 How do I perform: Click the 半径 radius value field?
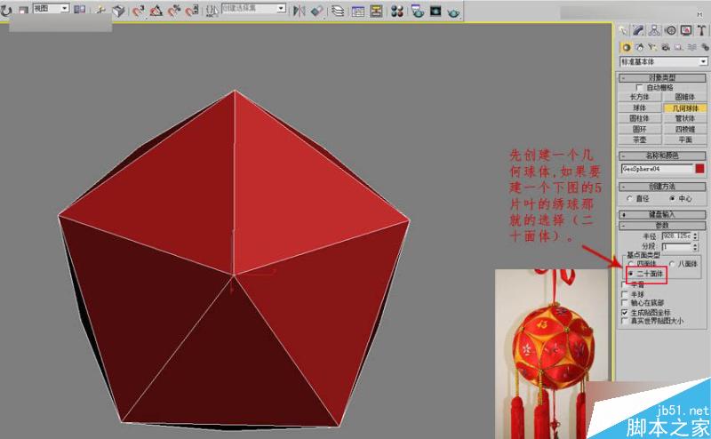676,236
